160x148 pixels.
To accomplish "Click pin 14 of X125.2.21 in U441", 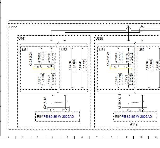I will (x=38, y=67).
